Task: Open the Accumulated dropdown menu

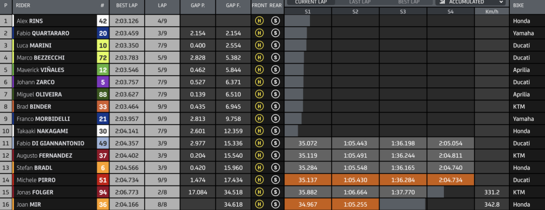Action: coord(471,2)
